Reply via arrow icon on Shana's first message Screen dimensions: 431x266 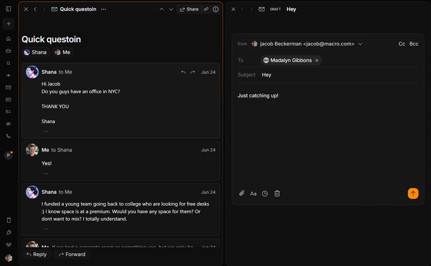click(x=183, y=72)
